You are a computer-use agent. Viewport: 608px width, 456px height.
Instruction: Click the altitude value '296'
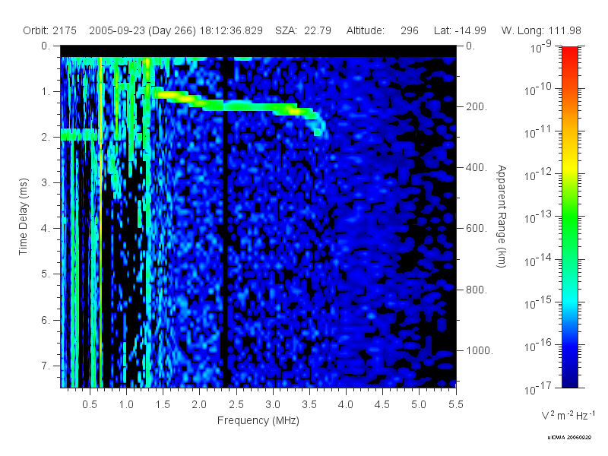tap(410, 30)
